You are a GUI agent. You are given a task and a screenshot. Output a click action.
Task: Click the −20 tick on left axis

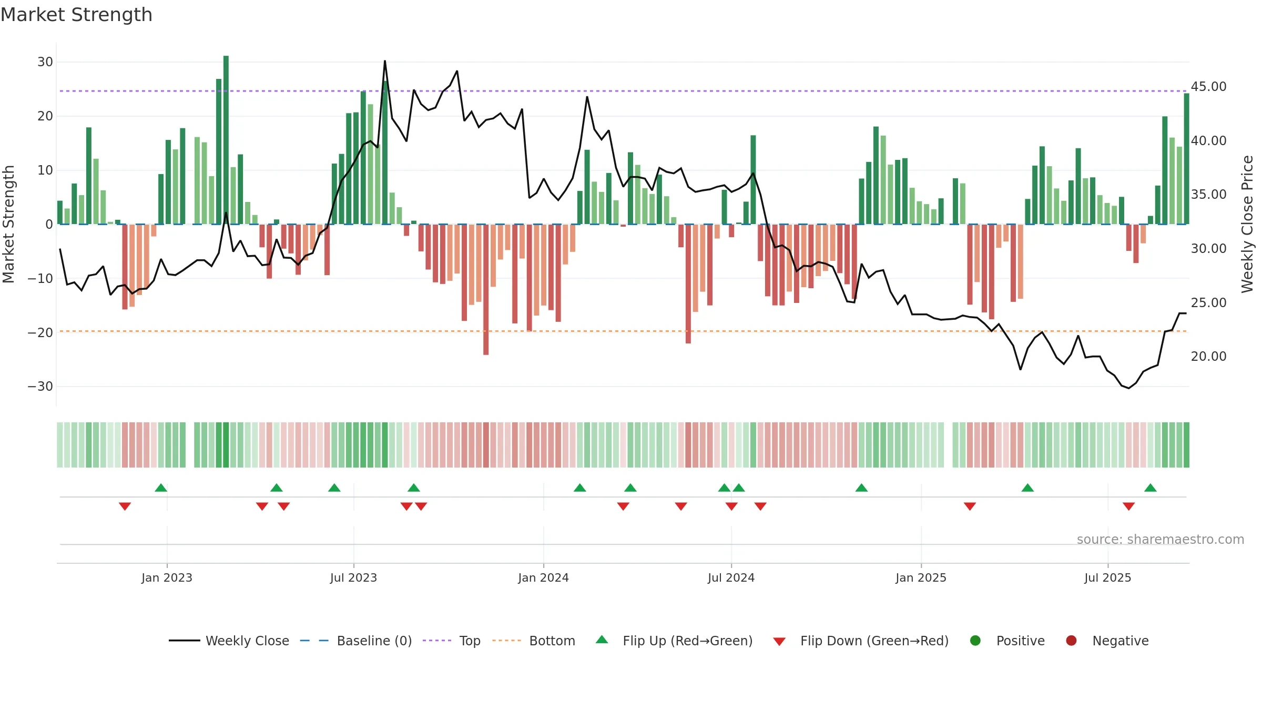coord(40,332)
